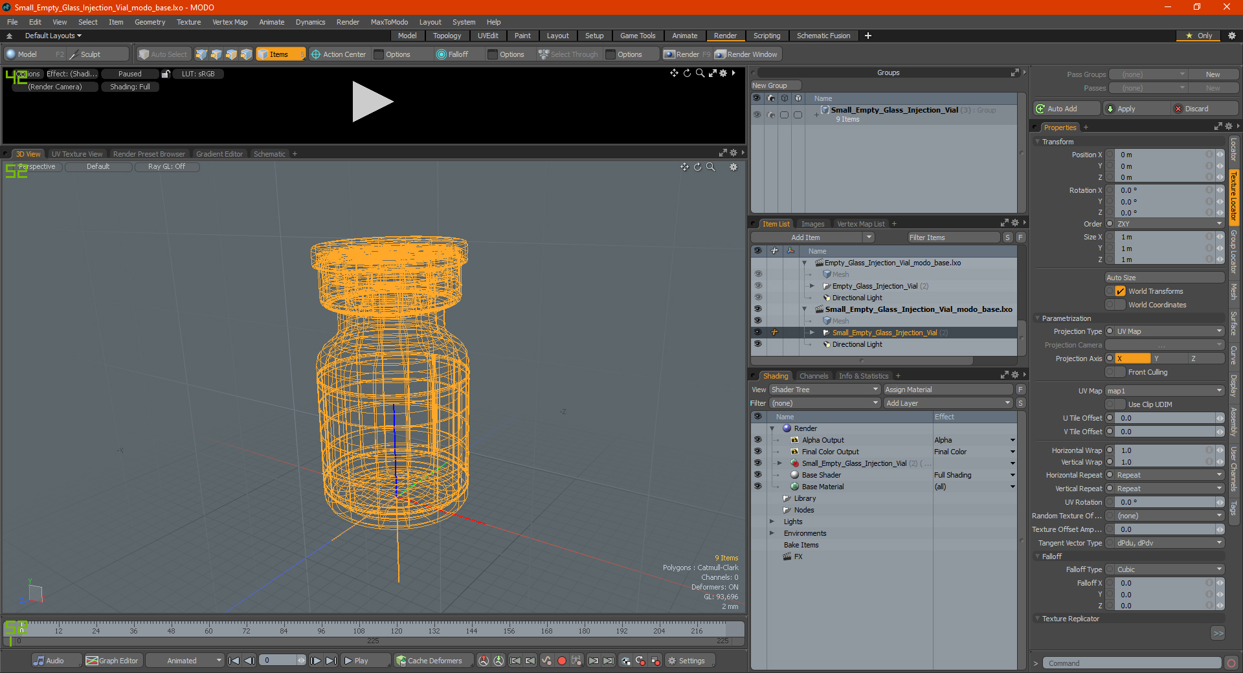Click the Only star toggle
The image size is (1243, 673).
pyautogui.click(x=1199, y=36)
